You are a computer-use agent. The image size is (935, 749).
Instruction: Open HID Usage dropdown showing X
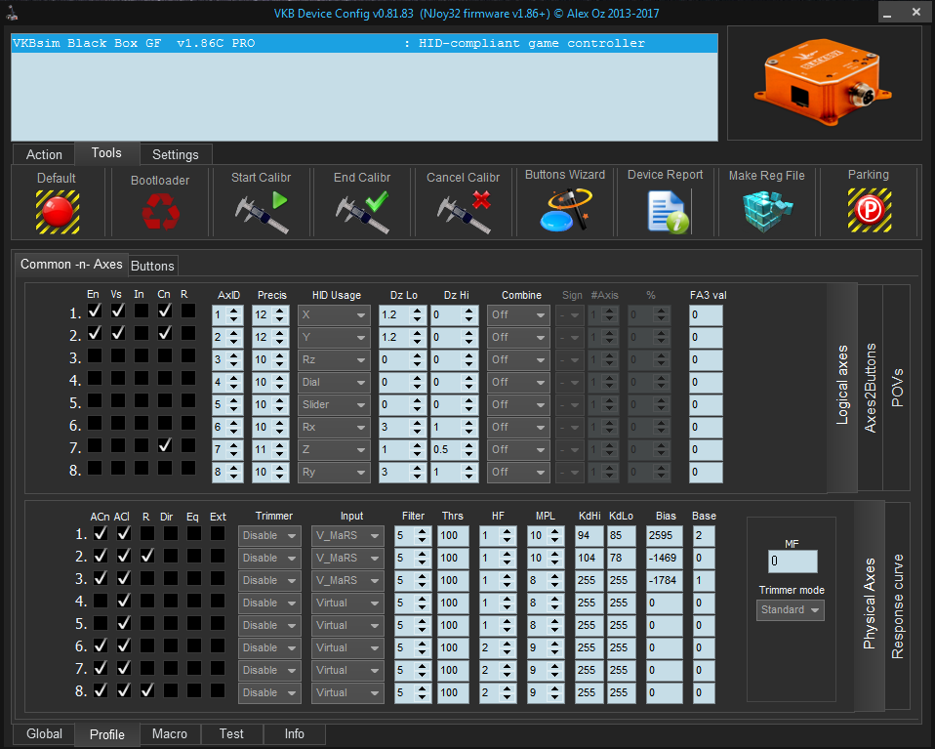click(x=334, y=315)
